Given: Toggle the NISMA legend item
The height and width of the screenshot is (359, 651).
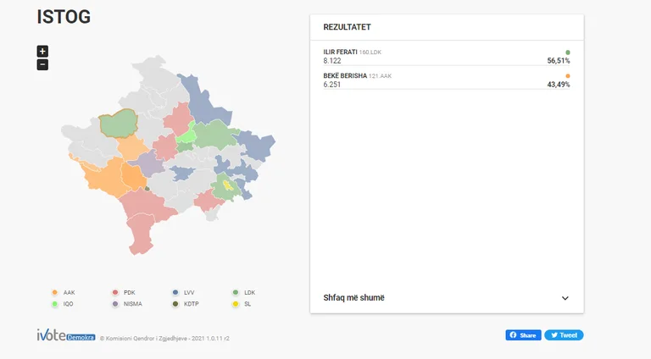Looking at the screenshot, I should tap(127, 304).
